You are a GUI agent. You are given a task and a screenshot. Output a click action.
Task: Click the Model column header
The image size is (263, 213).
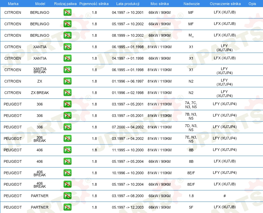point(40,4)
